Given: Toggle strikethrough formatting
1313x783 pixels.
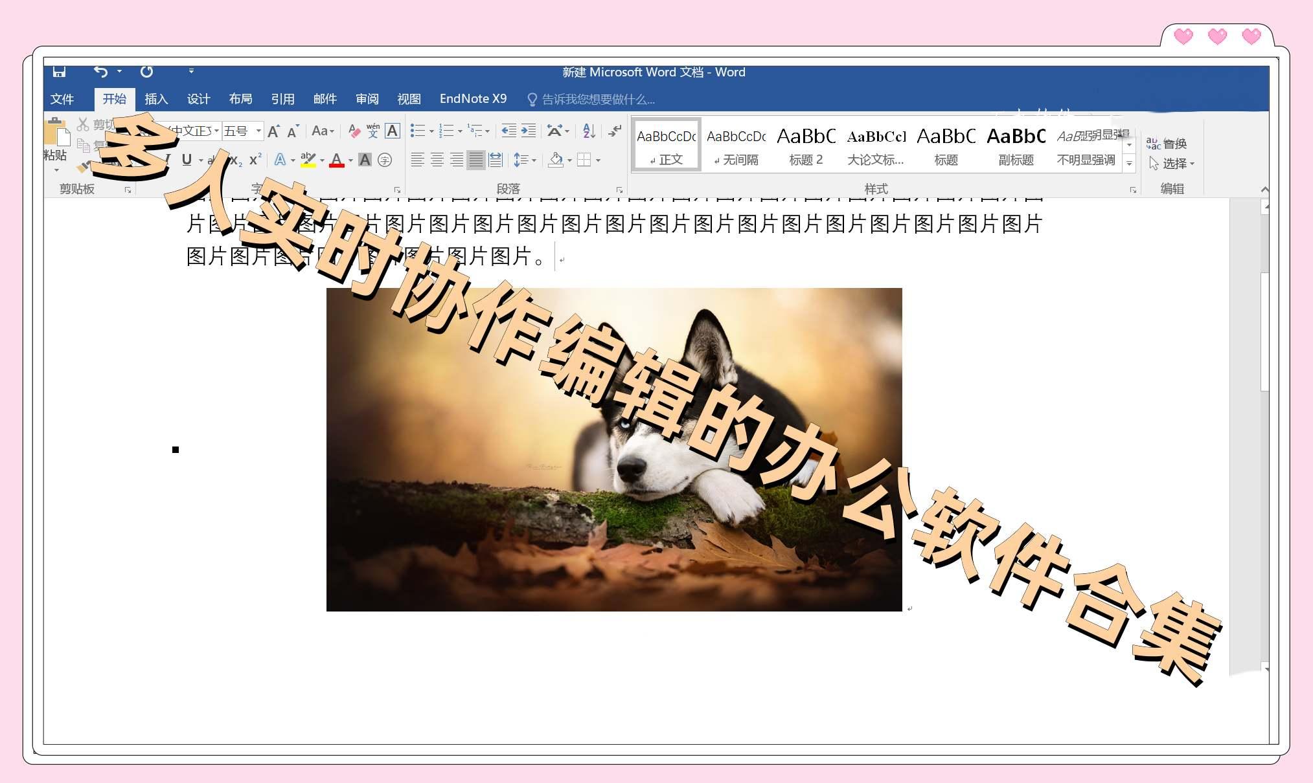Looking at the screenshot, I should pos(214,160).
